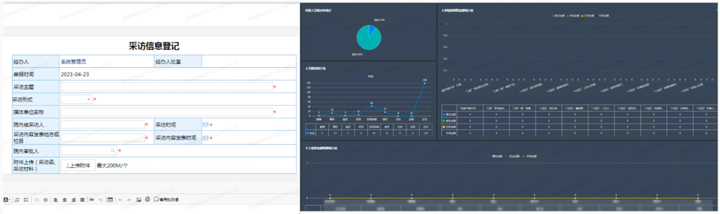
Task: Apply numbered list formatting
Action: (17, 200)
